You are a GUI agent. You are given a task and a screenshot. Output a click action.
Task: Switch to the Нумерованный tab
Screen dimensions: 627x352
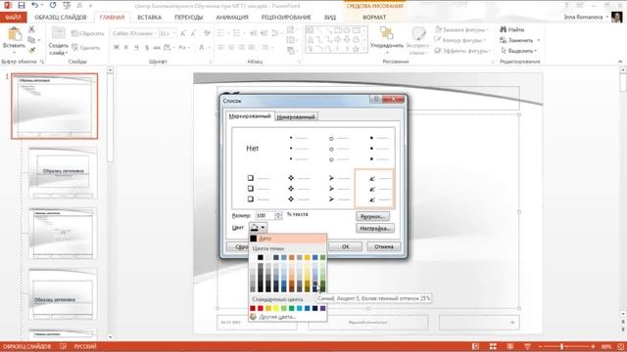coord(296,117)
